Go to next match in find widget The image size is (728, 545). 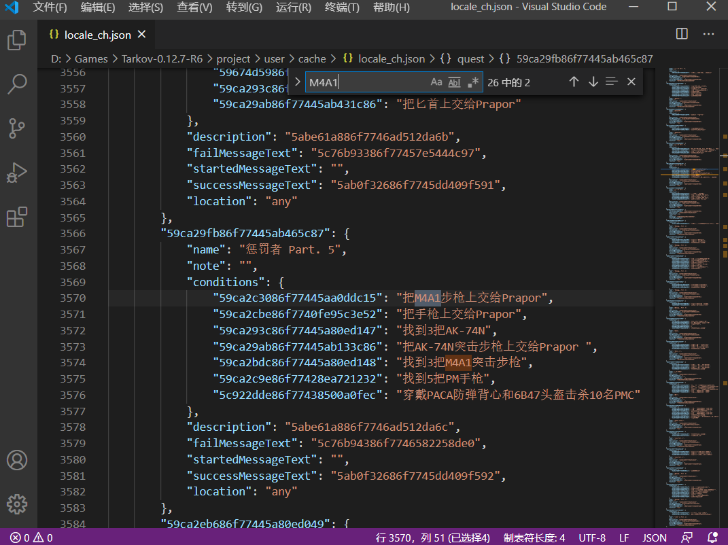593,82
